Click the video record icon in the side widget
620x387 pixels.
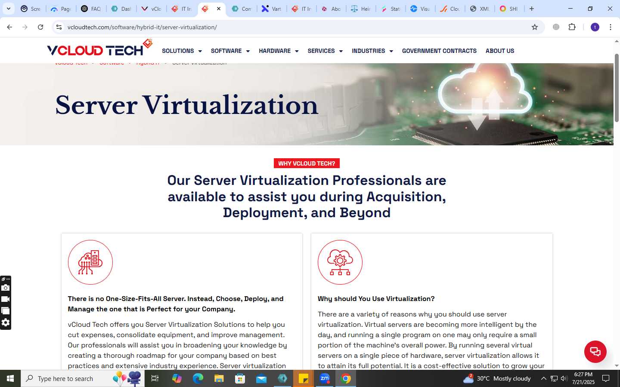pos(6,299)
